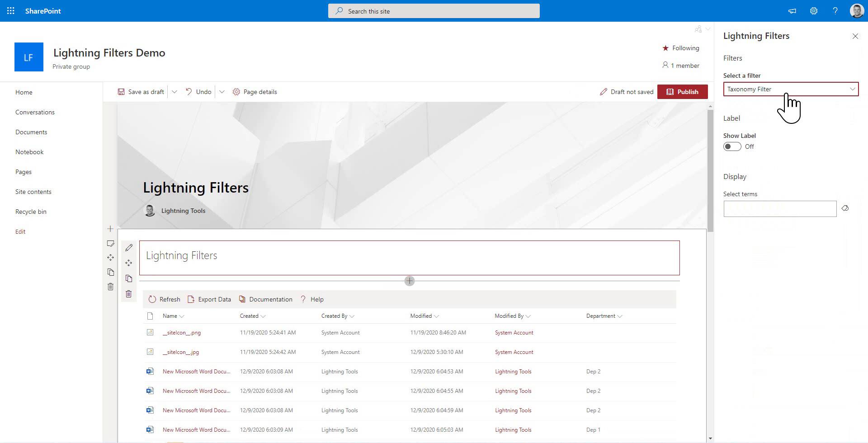Open the settings gear icon

pos(814,11)
